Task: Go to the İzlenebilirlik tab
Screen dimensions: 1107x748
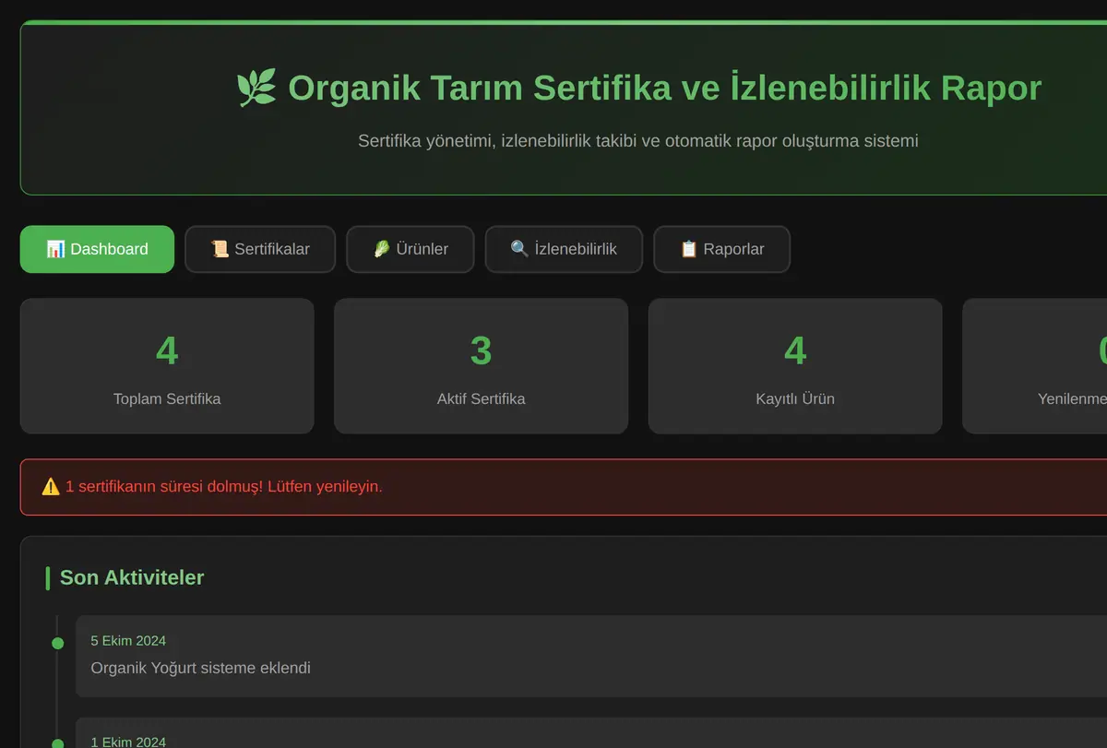Action: (564, 249)
